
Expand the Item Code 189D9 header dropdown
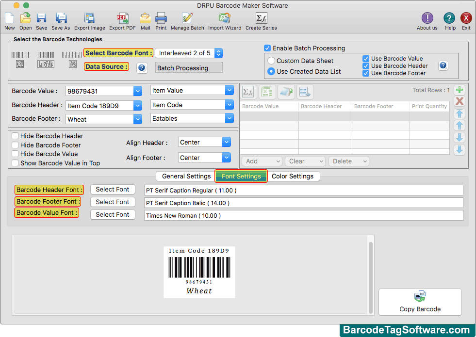click(x=138, y=106)
